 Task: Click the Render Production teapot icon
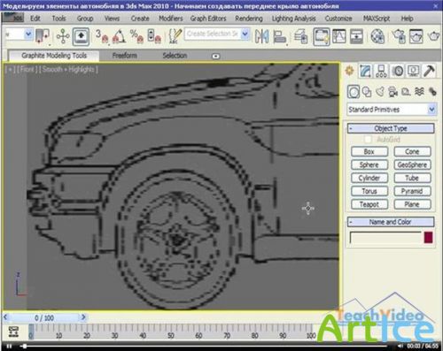pyautogui.click(x=433, y=36)
